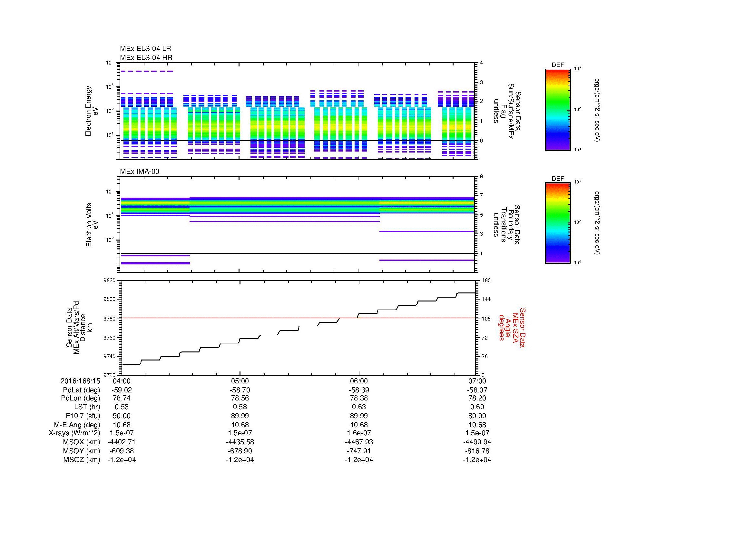Click the 'Electron Energy eV' axis label

[92, 111]
